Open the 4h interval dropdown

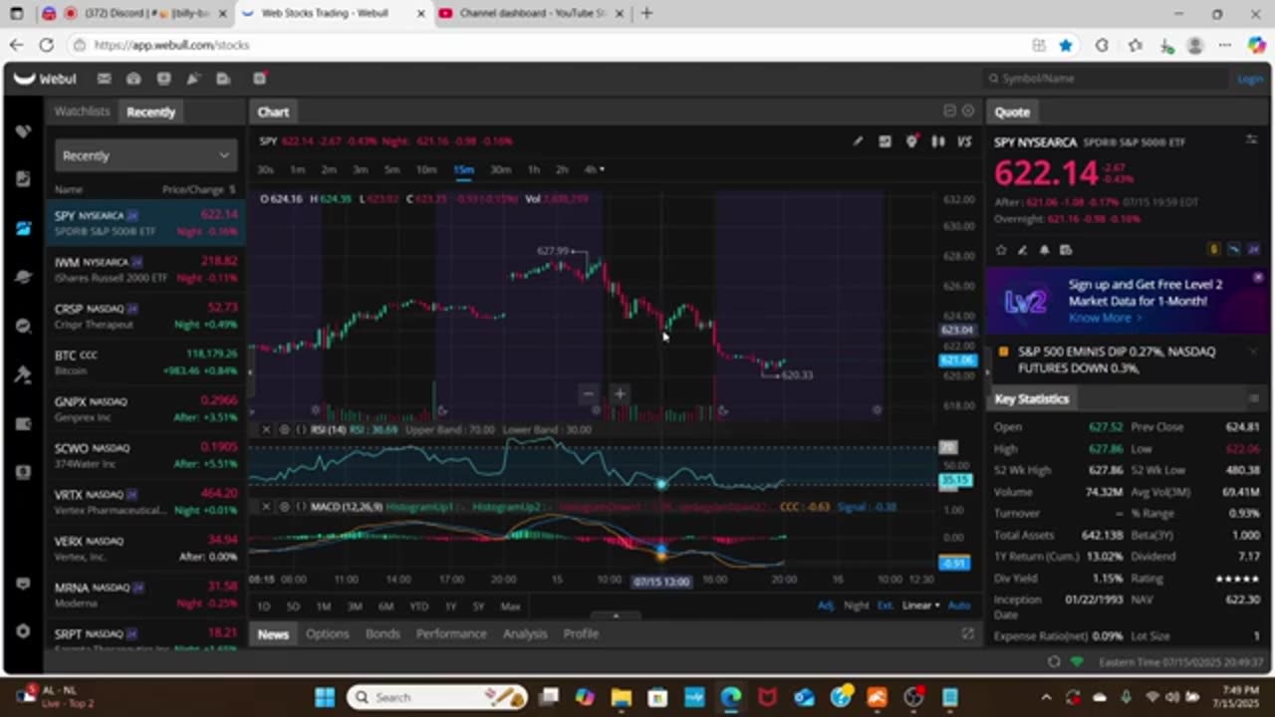[594, 169]
